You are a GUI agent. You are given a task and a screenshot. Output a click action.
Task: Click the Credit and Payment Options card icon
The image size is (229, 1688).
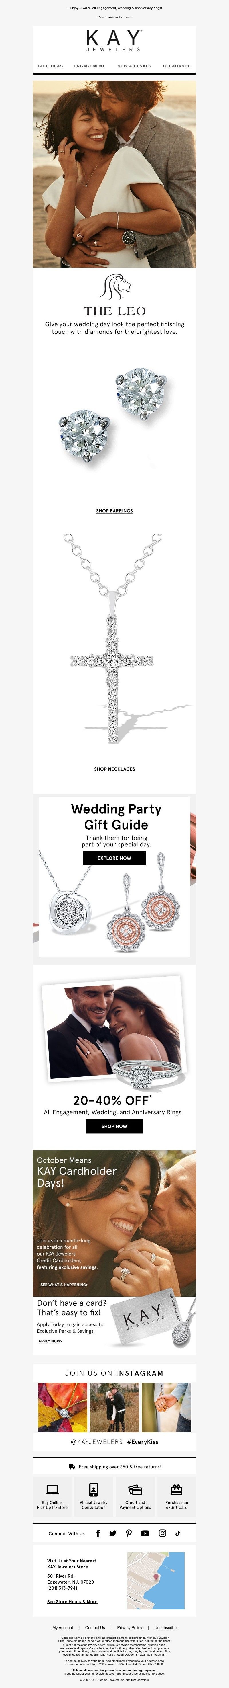(x=135, y=1490)
